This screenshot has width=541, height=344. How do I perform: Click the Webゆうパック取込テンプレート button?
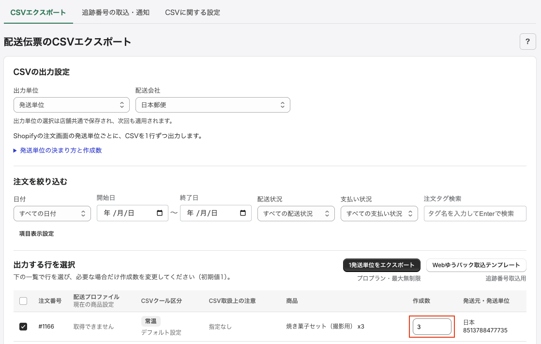coord(476,265)
